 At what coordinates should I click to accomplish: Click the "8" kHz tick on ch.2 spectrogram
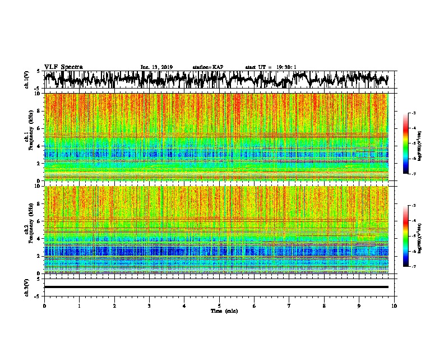pos(39,204)
